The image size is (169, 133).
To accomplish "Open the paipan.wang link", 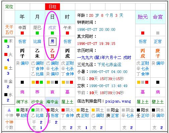I will (x=118, y=102).
